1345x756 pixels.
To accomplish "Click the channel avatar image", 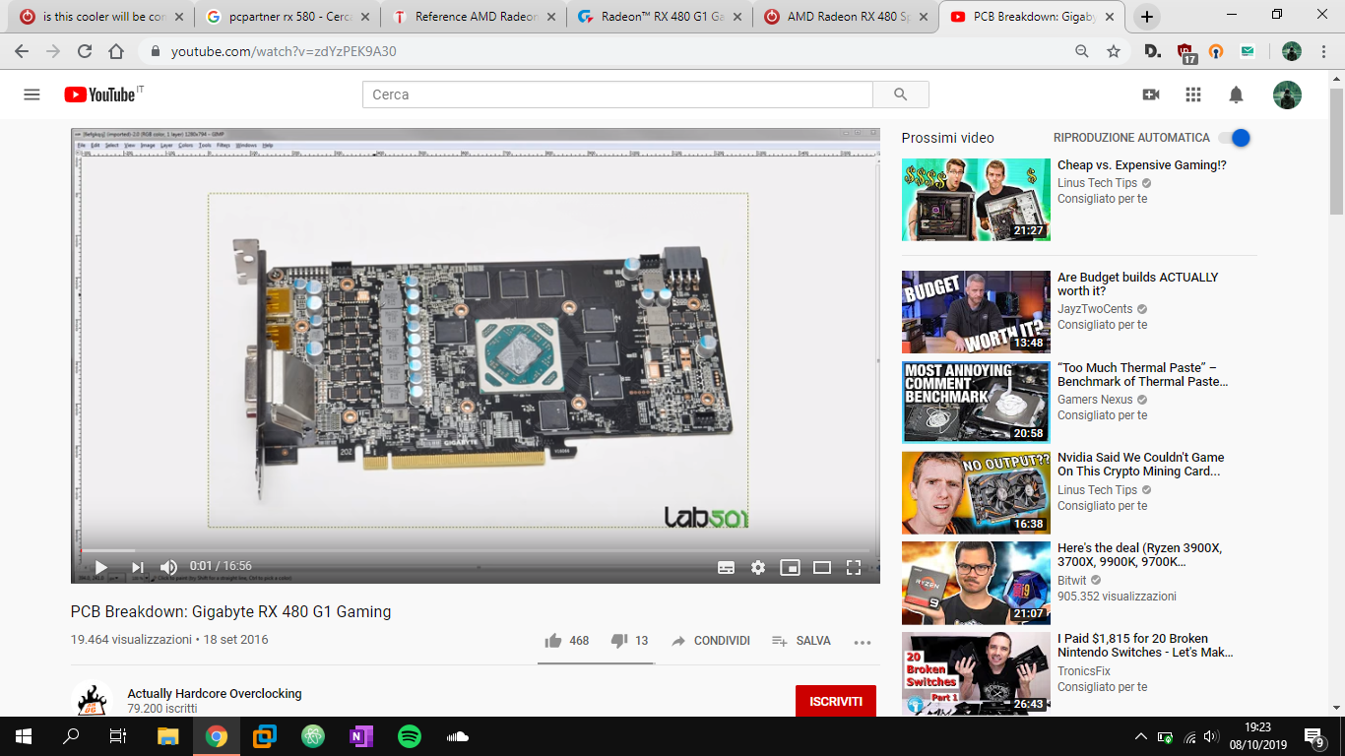I will [92, 699].
